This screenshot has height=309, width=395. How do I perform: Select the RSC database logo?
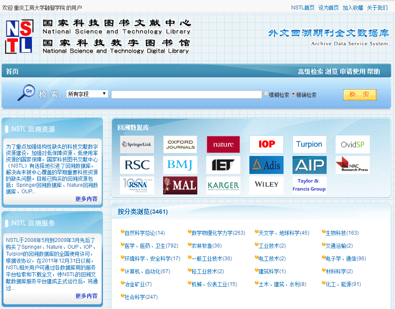coord(137,165)
